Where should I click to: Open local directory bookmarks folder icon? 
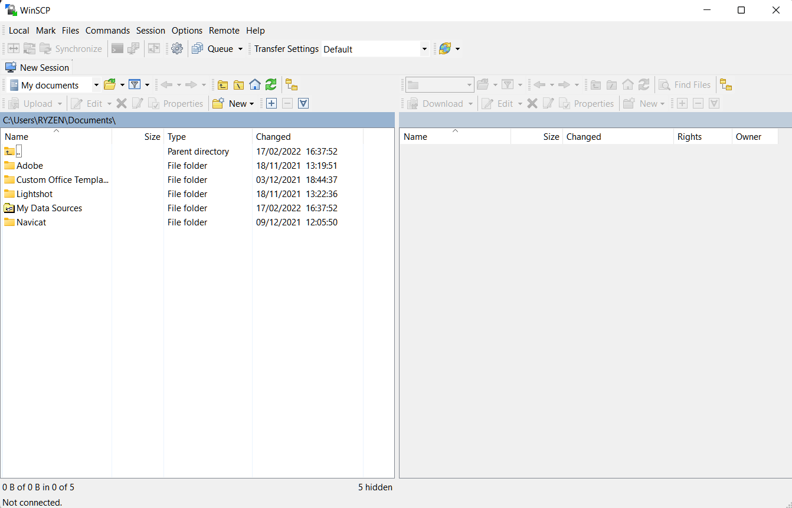click(x=110, y=85)
